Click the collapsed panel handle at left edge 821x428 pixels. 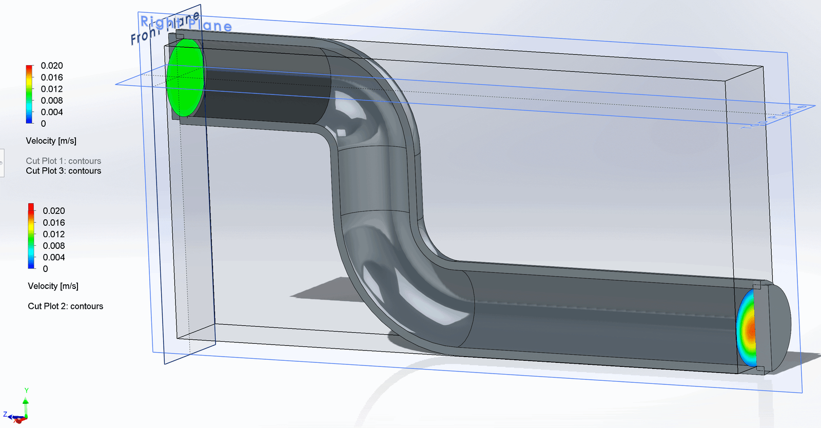2,163
